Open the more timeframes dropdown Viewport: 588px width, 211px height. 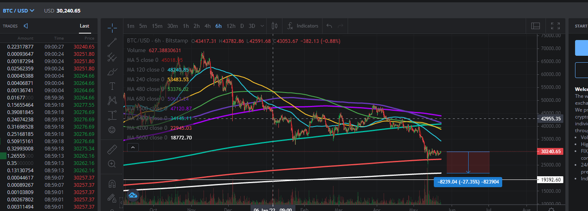coord(263,26)
